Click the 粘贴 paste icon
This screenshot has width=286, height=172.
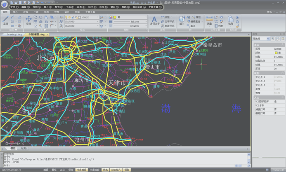(x=231, y=20)
